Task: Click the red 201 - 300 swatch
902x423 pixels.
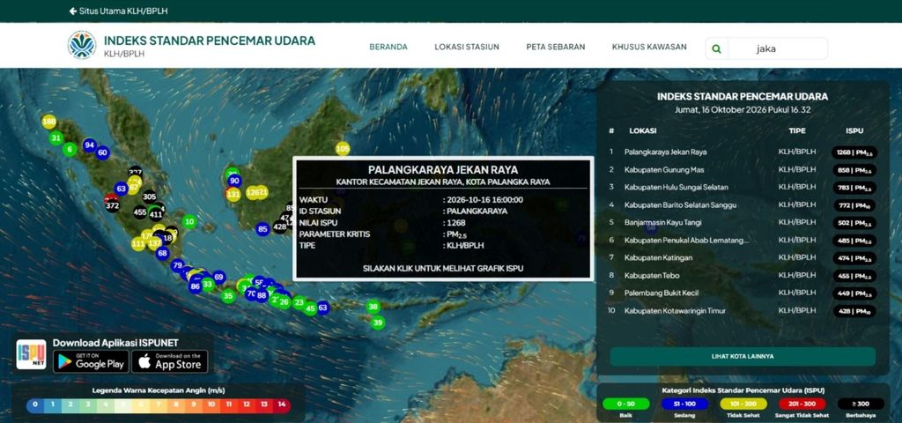Action: 802,404
